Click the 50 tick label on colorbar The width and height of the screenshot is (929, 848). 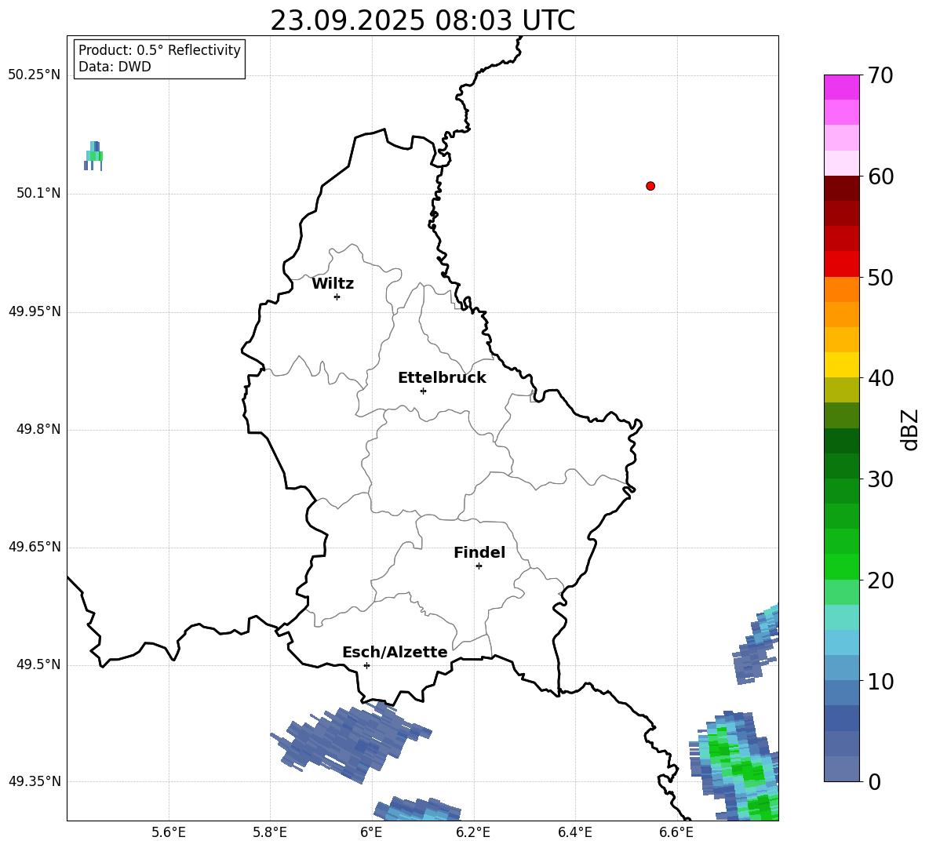coord(880,277)
